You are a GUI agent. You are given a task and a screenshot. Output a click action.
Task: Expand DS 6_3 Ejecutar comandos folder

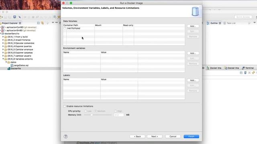3,43
